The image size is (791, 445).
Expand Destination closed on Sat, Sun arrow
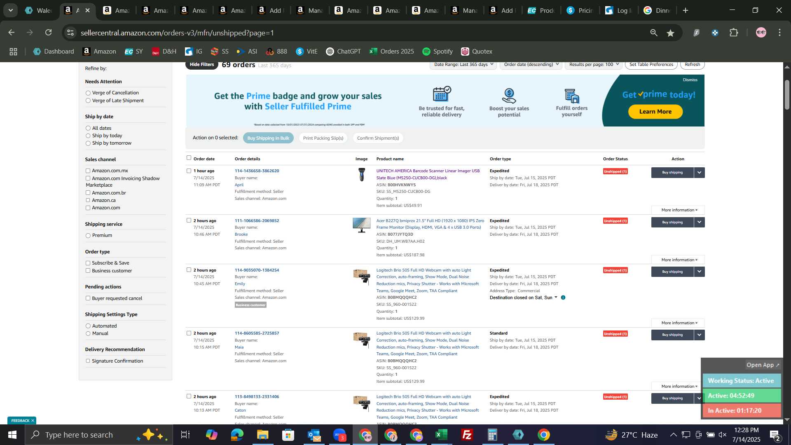(x=556, y=297)
